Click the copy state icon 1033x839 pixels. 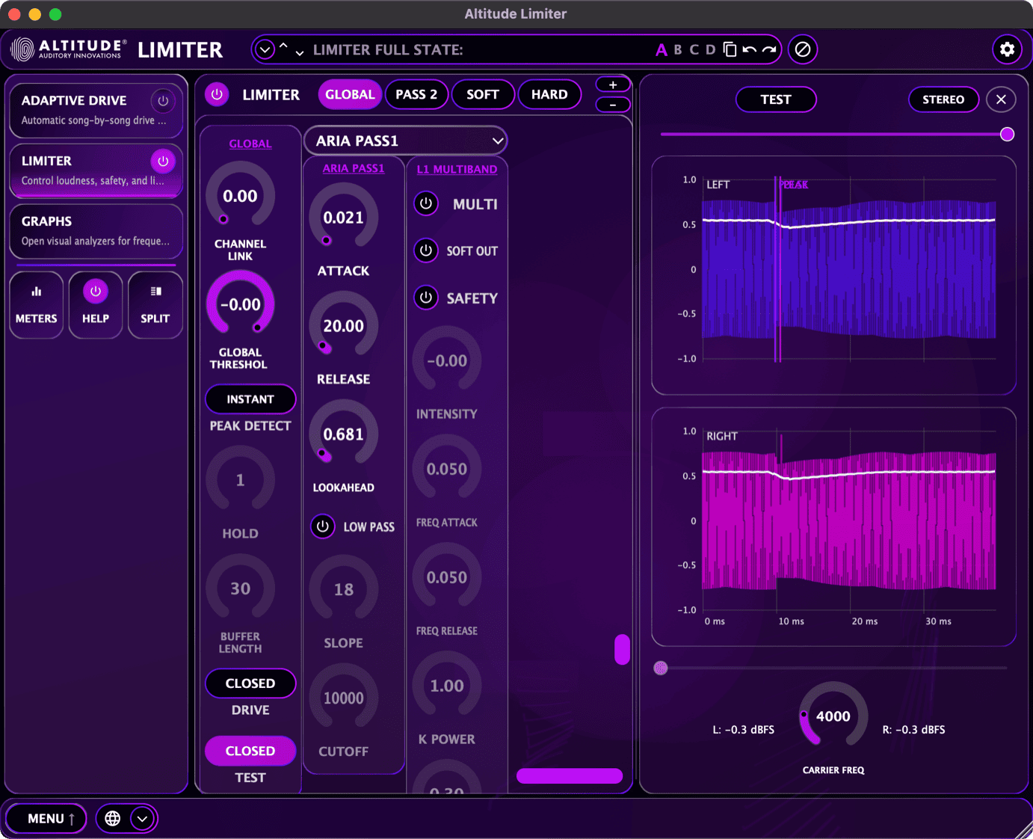pos(730,50)
